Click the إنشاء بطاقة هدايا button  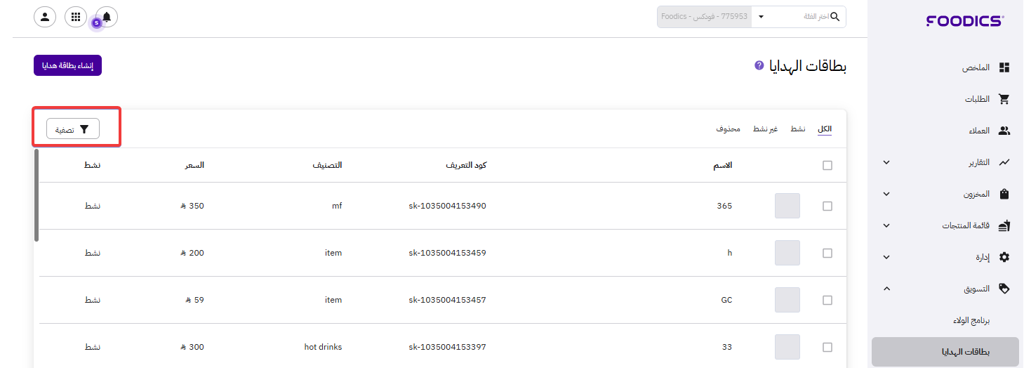click(x=68, y=65)
